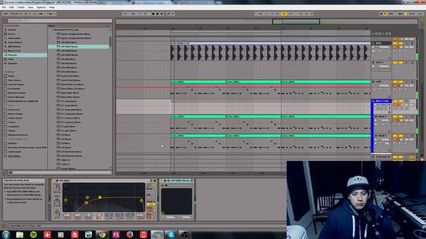
Task: Click the Tap tempo button
Action: 5,13
